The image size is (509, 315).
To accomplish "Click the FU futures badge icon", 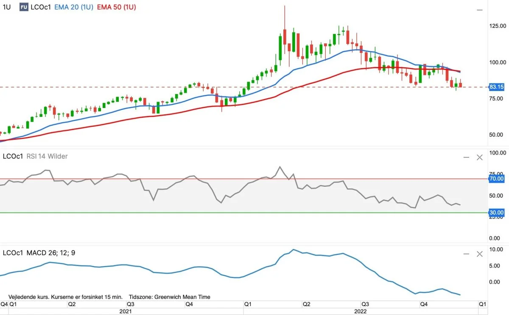I will pyautogui.click(x=24, y=7).
